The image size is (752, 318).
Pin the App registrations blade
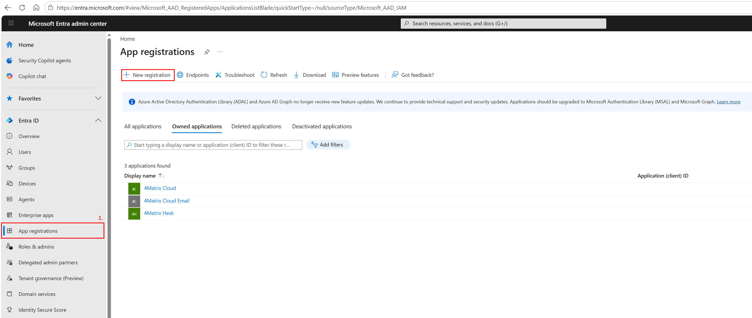click(x=207, y=52)
